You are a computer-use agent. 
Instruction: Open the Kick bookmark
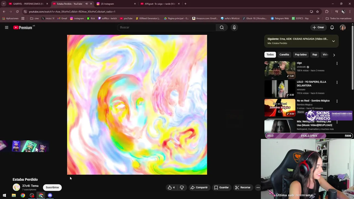coord(91,19)
